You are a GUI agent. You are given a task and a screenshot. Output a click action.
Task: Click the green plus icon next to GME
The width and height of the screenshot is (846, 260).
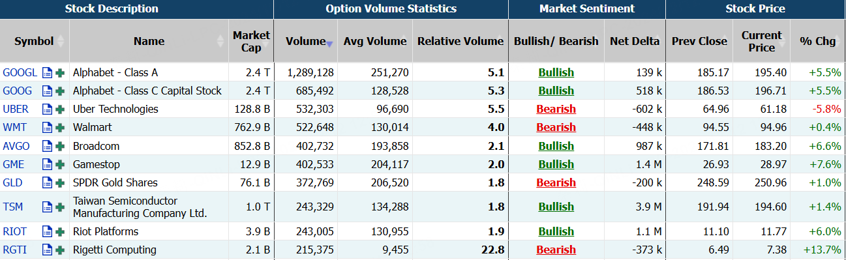[x=60, y=164]
